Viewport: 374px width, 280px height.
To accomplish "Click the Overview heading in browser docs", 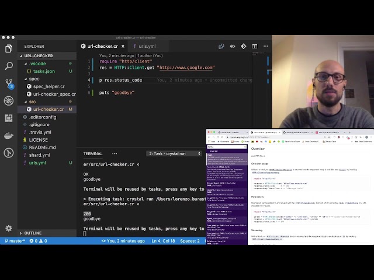I will (258, 149).
